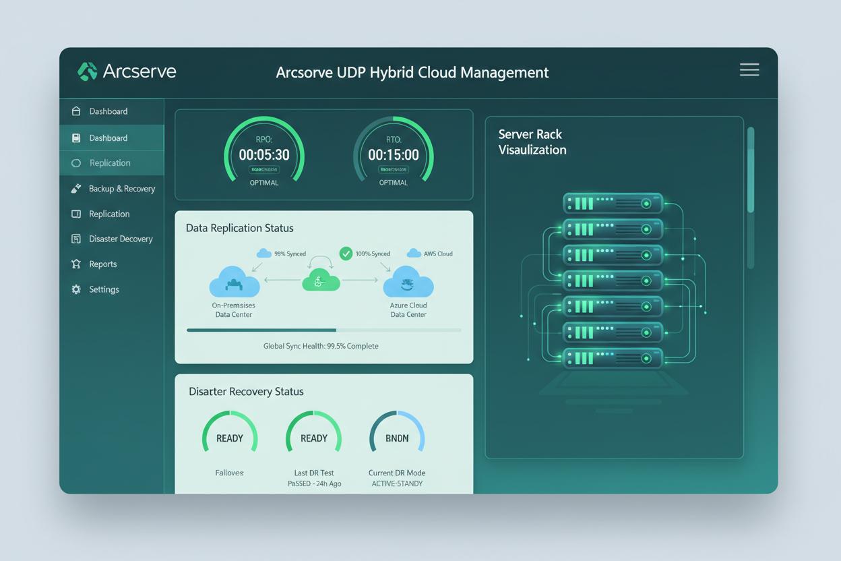The height and width of the screenshot is (561, 841).
Task: Open the hamburger menu in header
Action: pyautogui.click(x=749, y=69)
